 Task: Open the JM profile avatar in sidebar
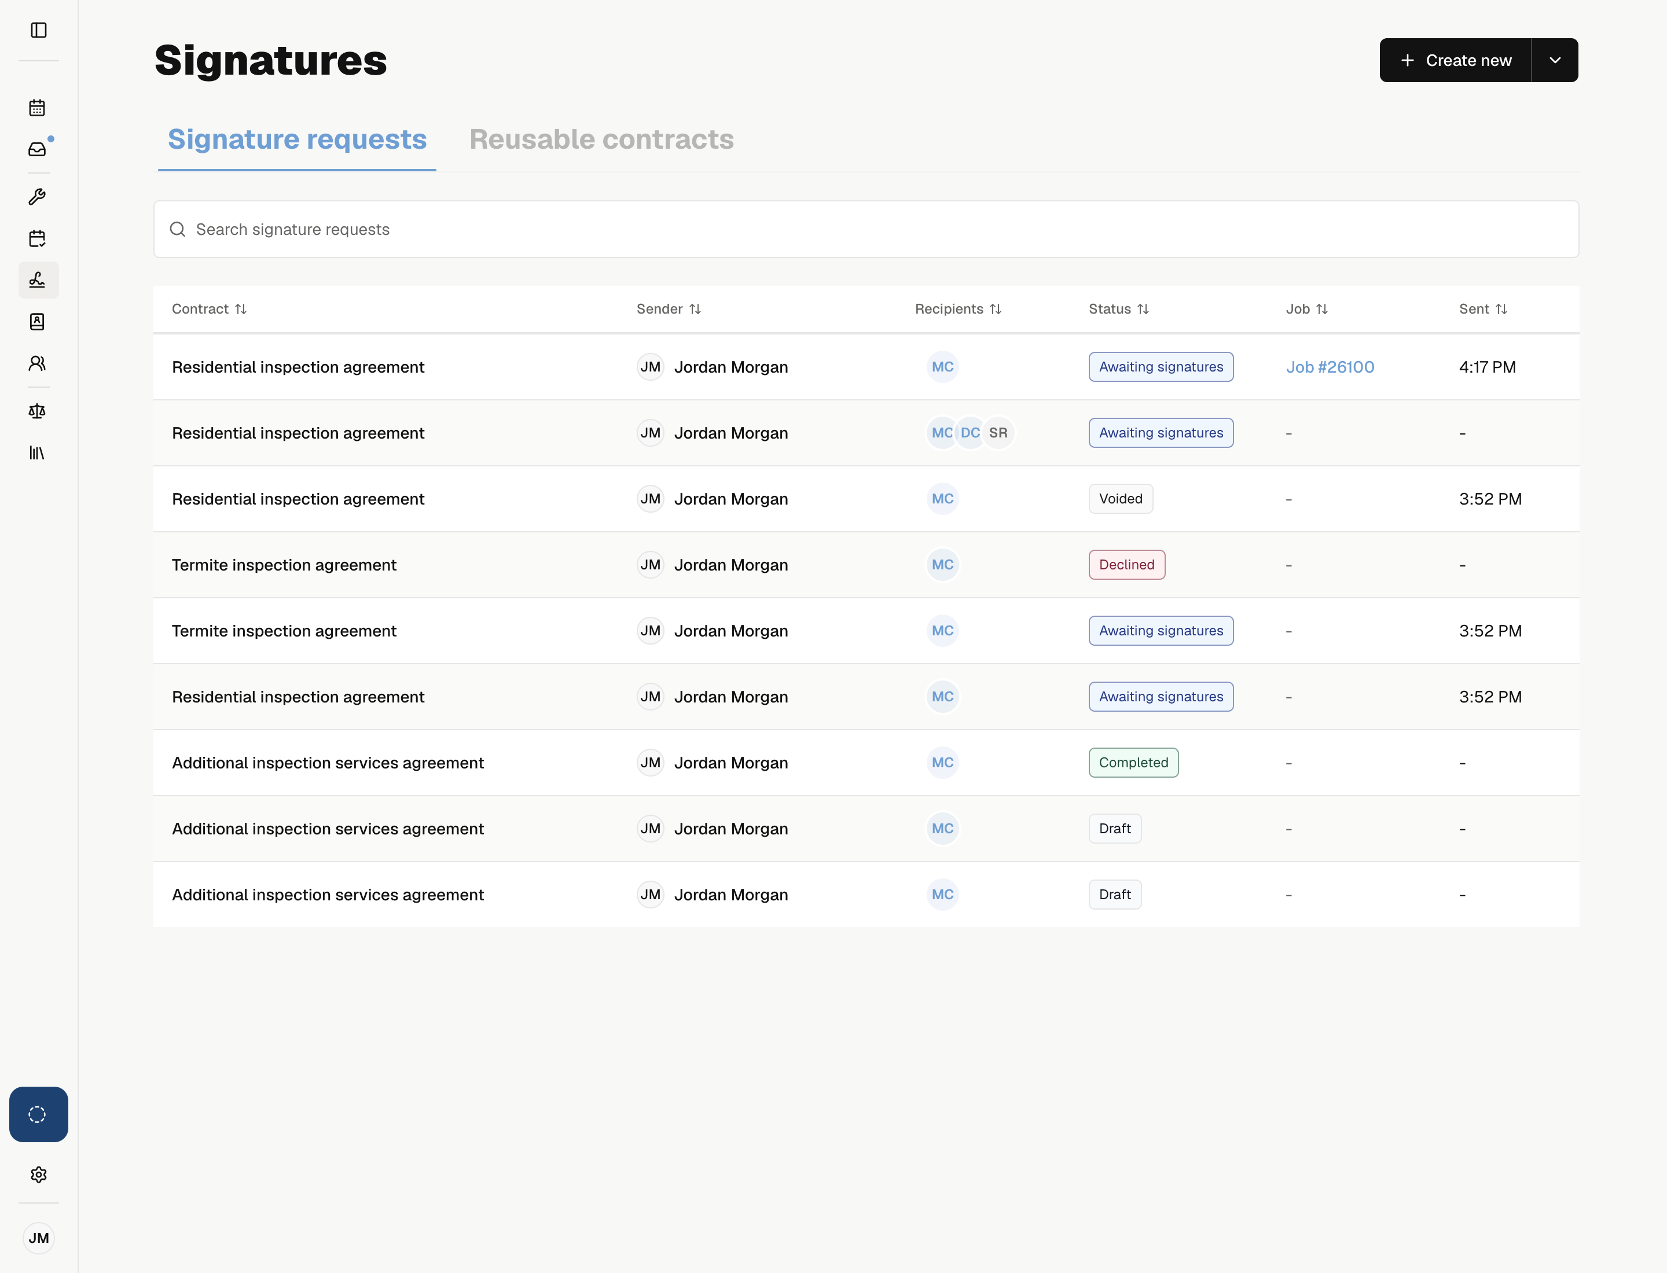[38, 1238]
